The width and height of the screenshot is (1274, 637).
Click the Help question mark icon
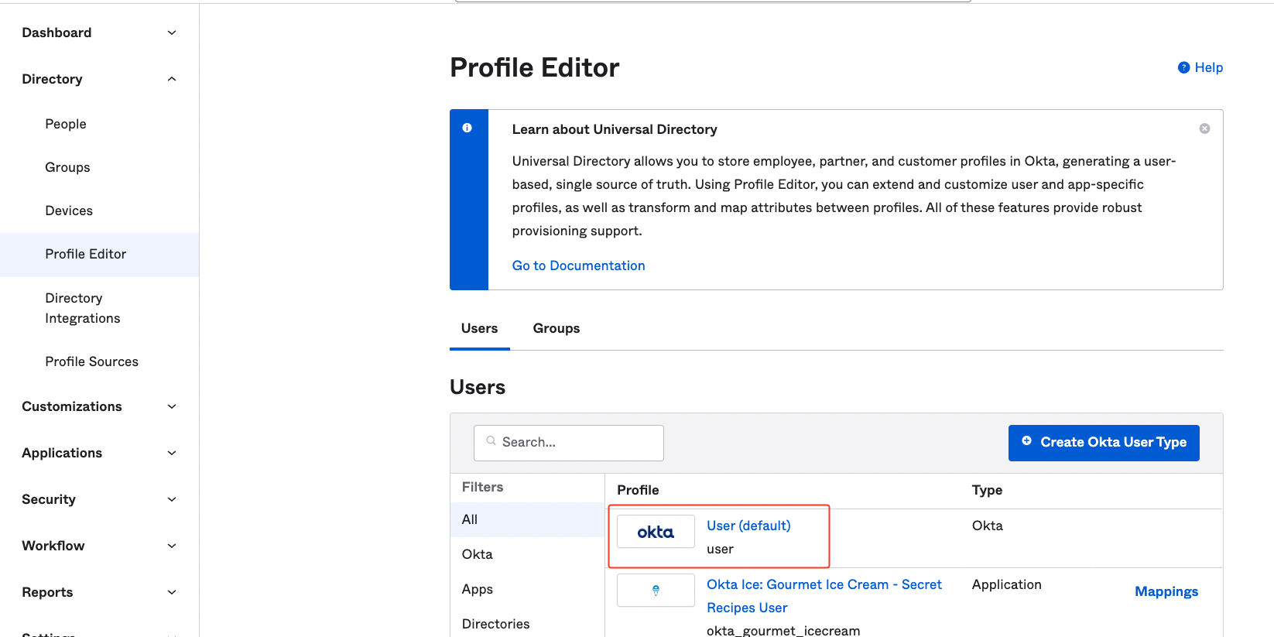1183,68
